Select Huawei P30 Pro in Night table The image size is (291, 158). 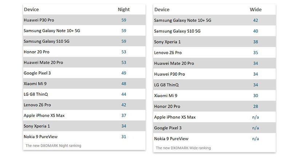[39, 20]
